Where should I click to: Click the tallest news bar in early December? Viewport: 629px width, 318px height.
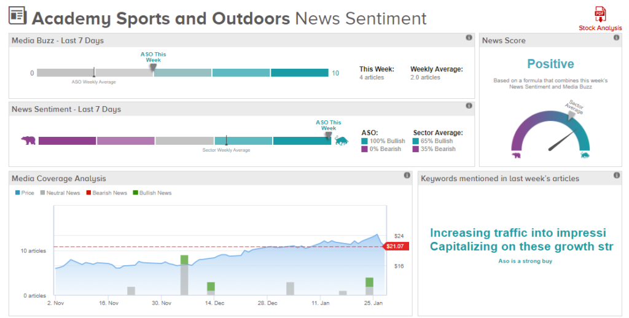click(184, 275)
